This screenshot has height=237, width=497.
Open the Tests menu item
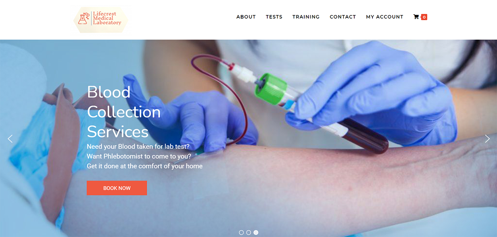coord(274,17)
